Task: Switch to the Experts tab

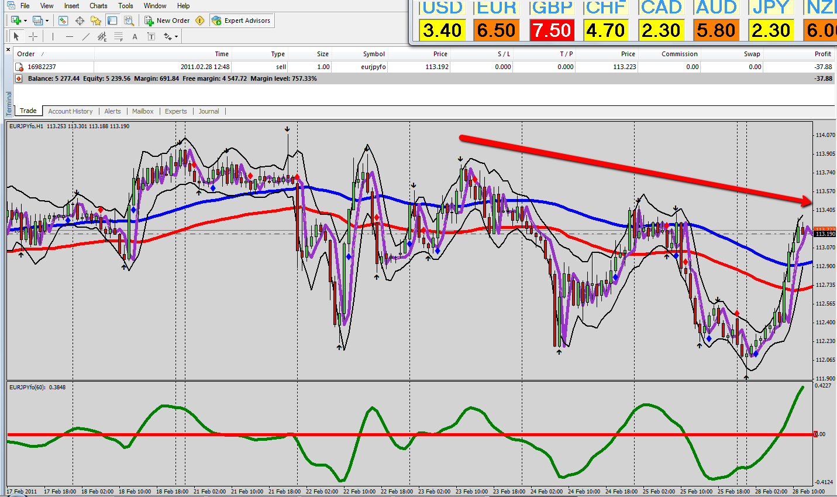Action: (175, 111)
